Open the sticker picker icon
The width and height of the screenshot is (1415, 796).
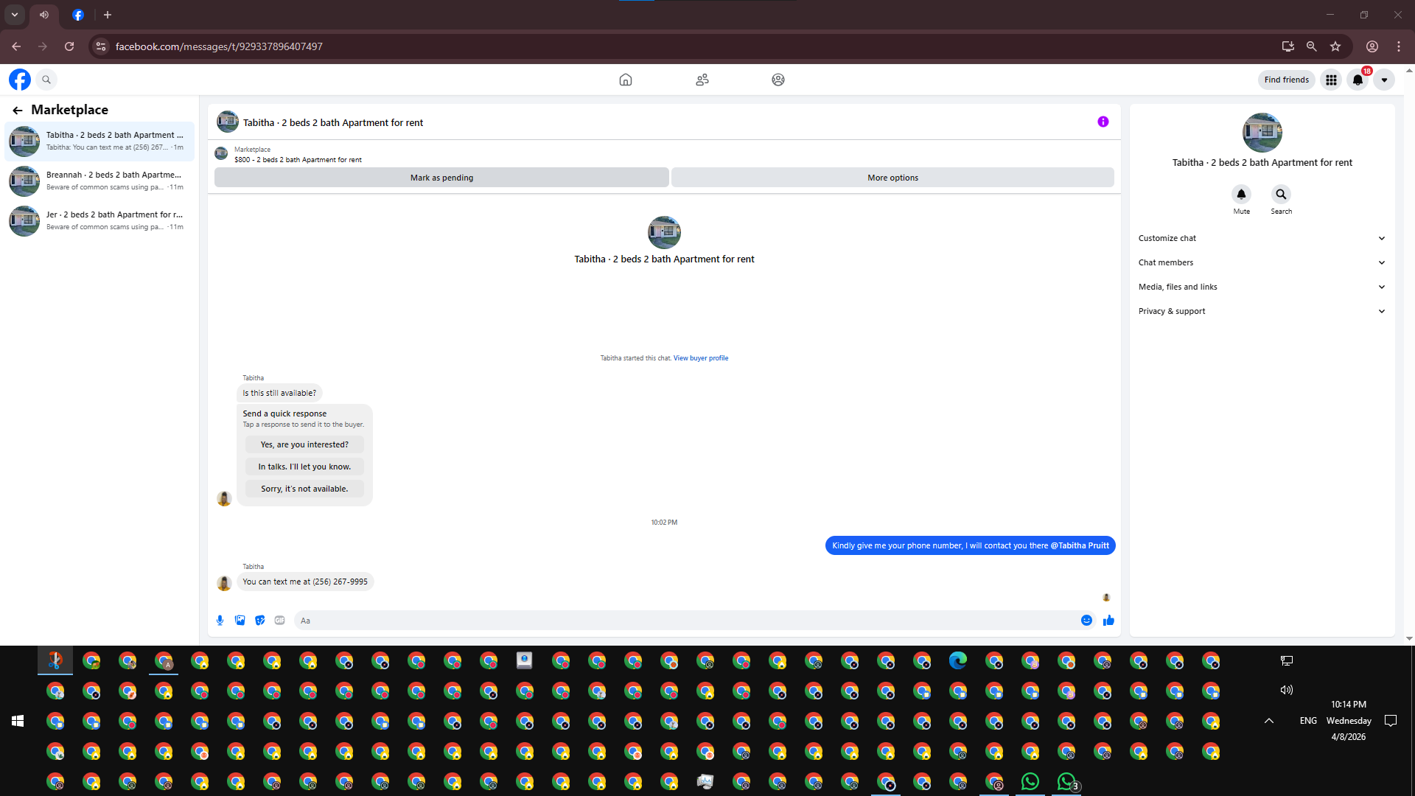[259, 621]
